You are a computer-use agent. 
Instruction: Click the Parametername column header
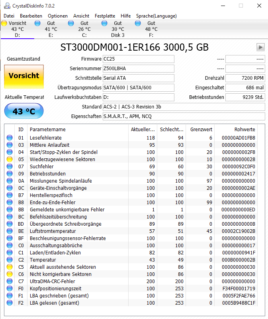tap(48, 129)
